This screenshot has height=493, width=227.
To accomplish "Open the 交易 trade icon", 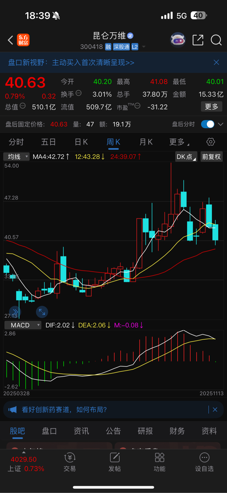I will (70, 462).
